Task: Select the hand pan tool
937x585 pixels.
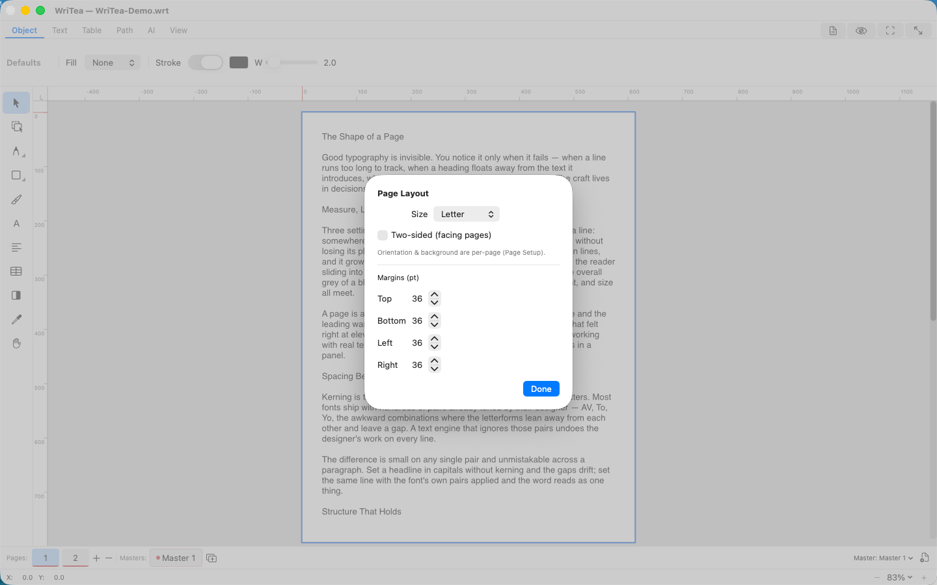Action: pos(16,343)
